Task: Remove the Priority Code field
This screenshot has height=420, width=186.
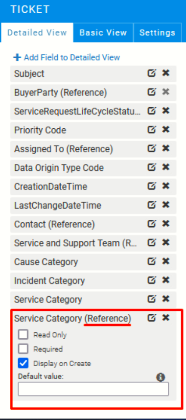Action: [166, 130]
